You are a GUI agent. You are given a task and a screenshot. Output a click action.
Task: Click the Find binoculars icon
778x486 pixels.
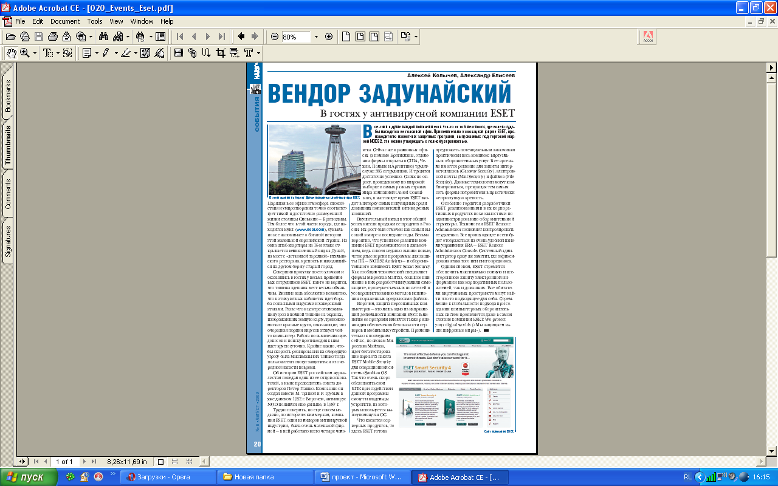click(103, 36)
